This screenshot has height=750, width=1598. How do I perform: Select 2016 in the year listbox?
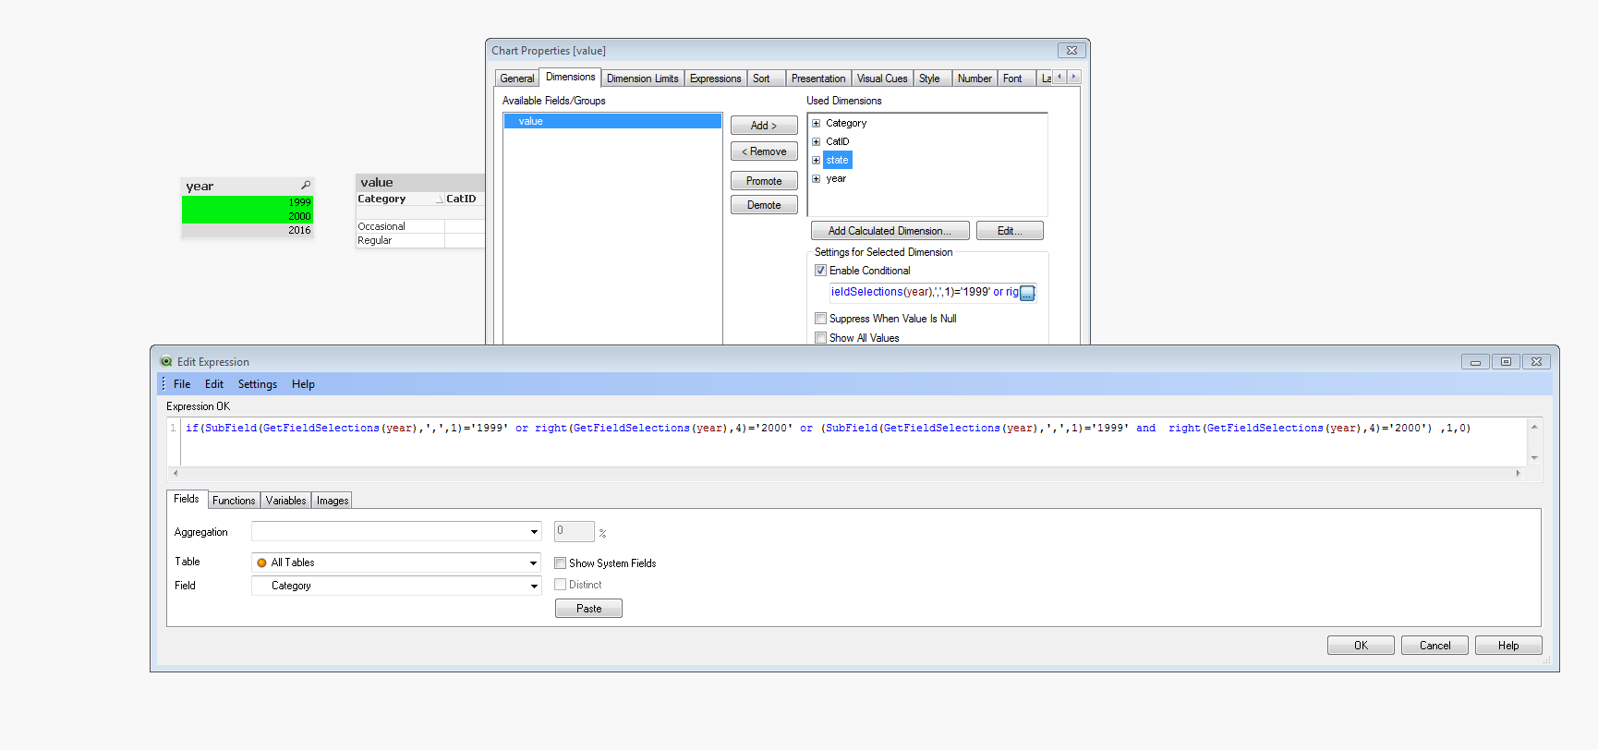click(248, 230)
